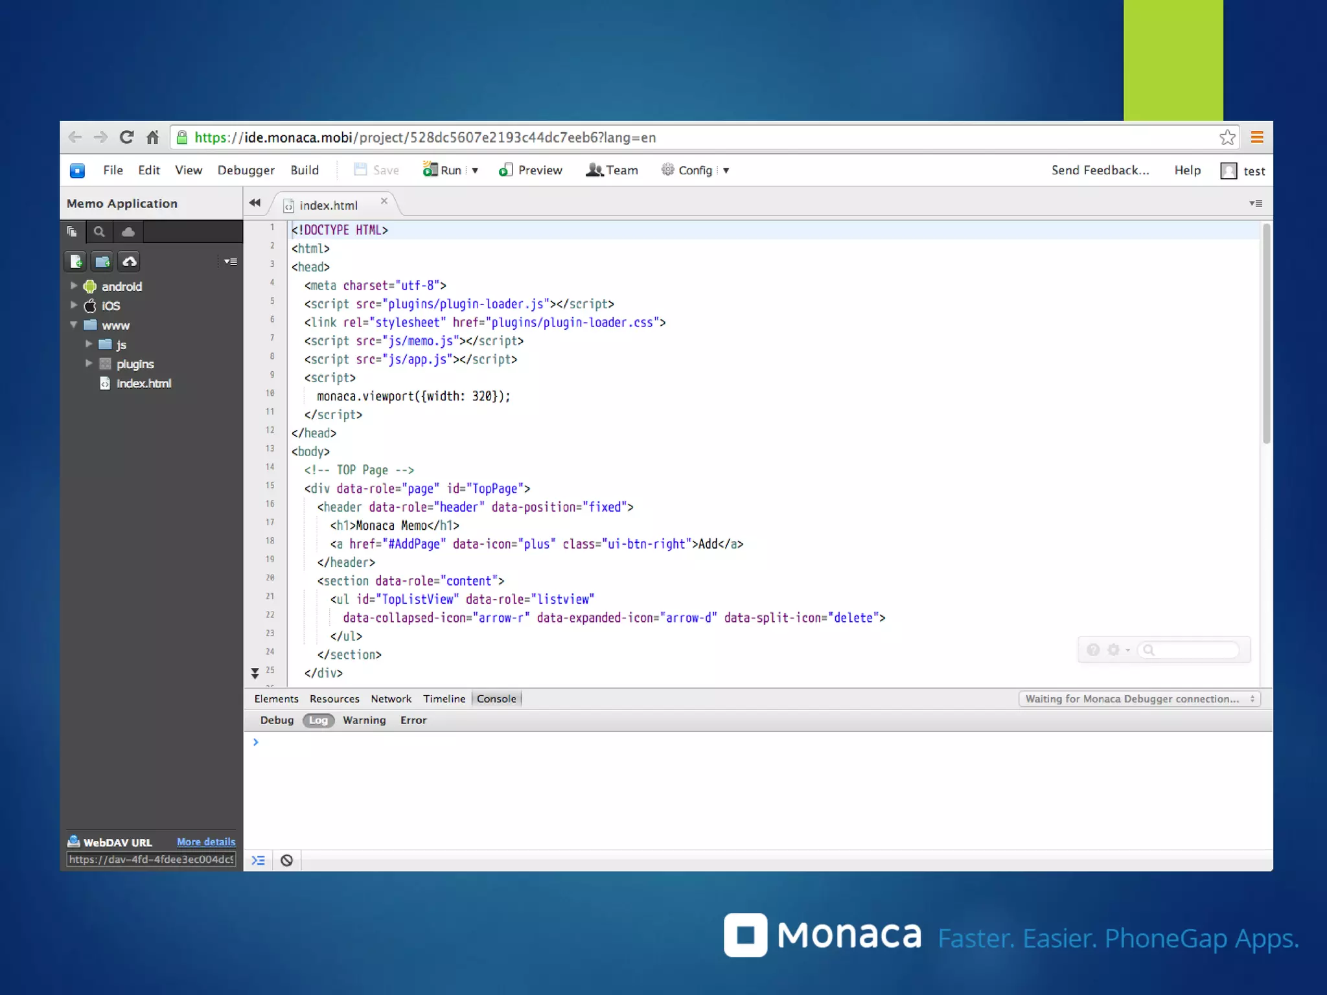Viewport: 1327px width, 995px height.
Task: Click the More details link
Action: point(206,842)
